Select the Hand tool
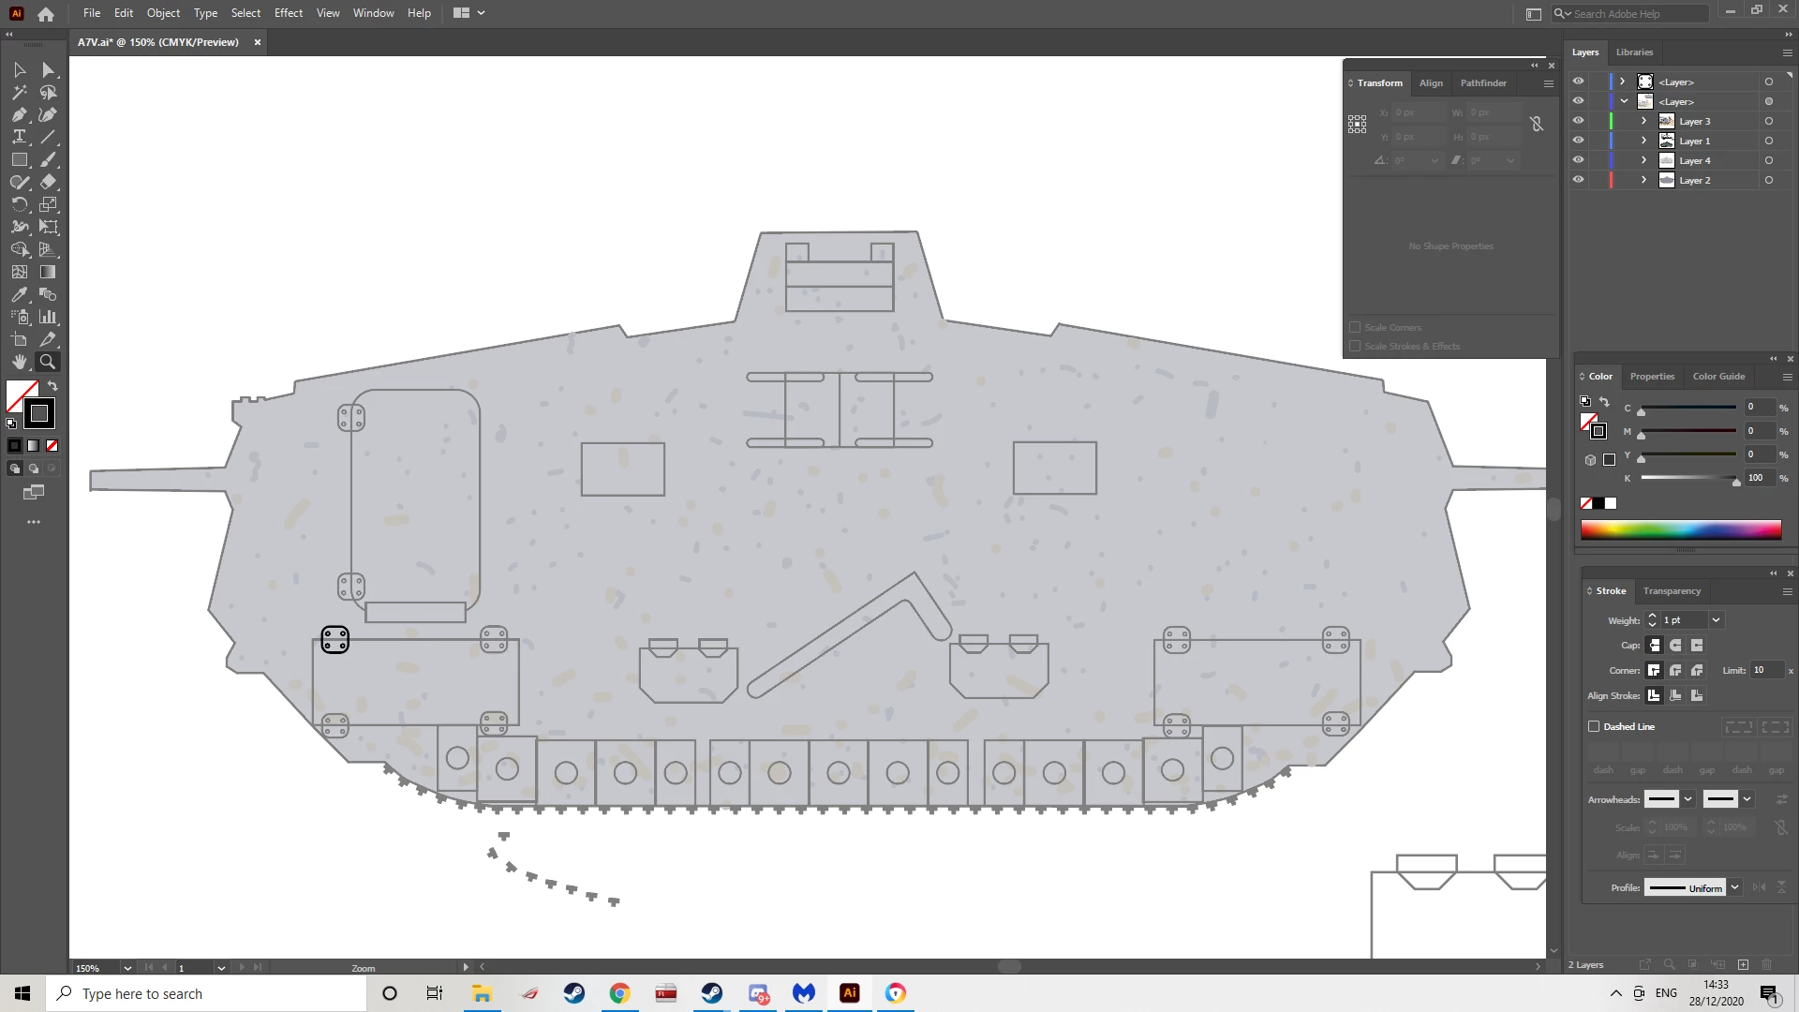 [x=19, y=362]
